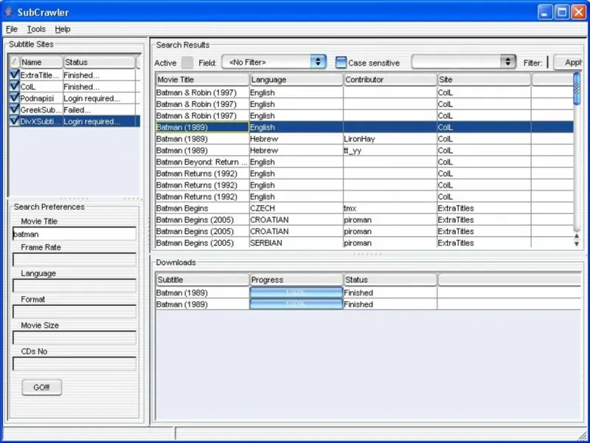Maximize the SubCrawler window
Viewport: 590px width, 443px height.
coord(562,12)
